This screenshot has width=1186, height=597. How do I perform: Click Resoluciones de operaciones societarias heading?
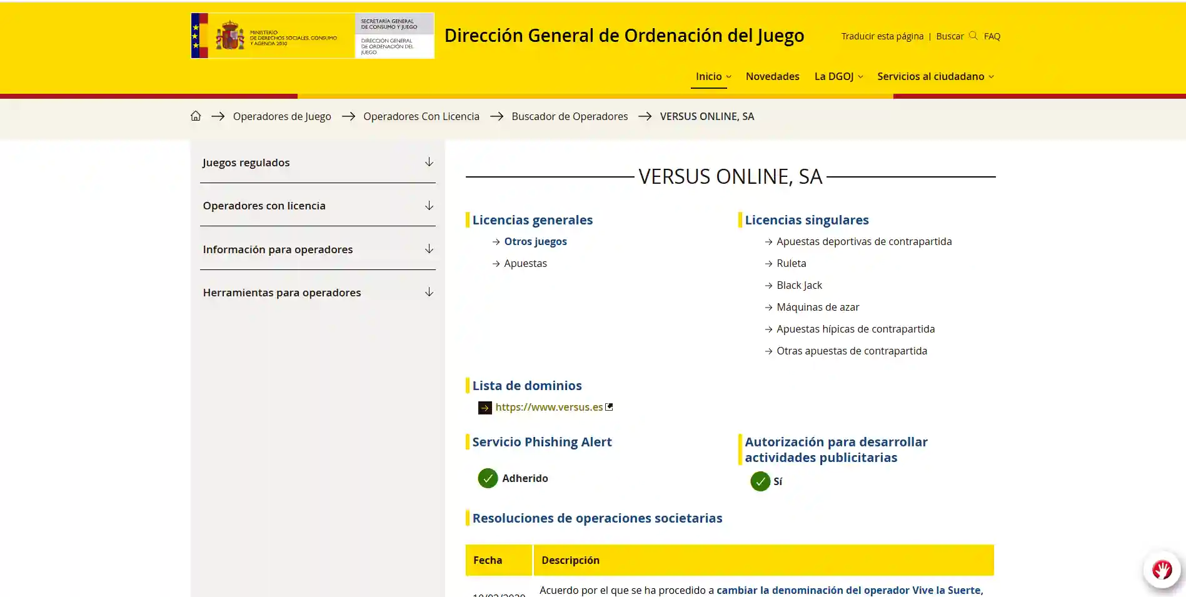[597, 518]
